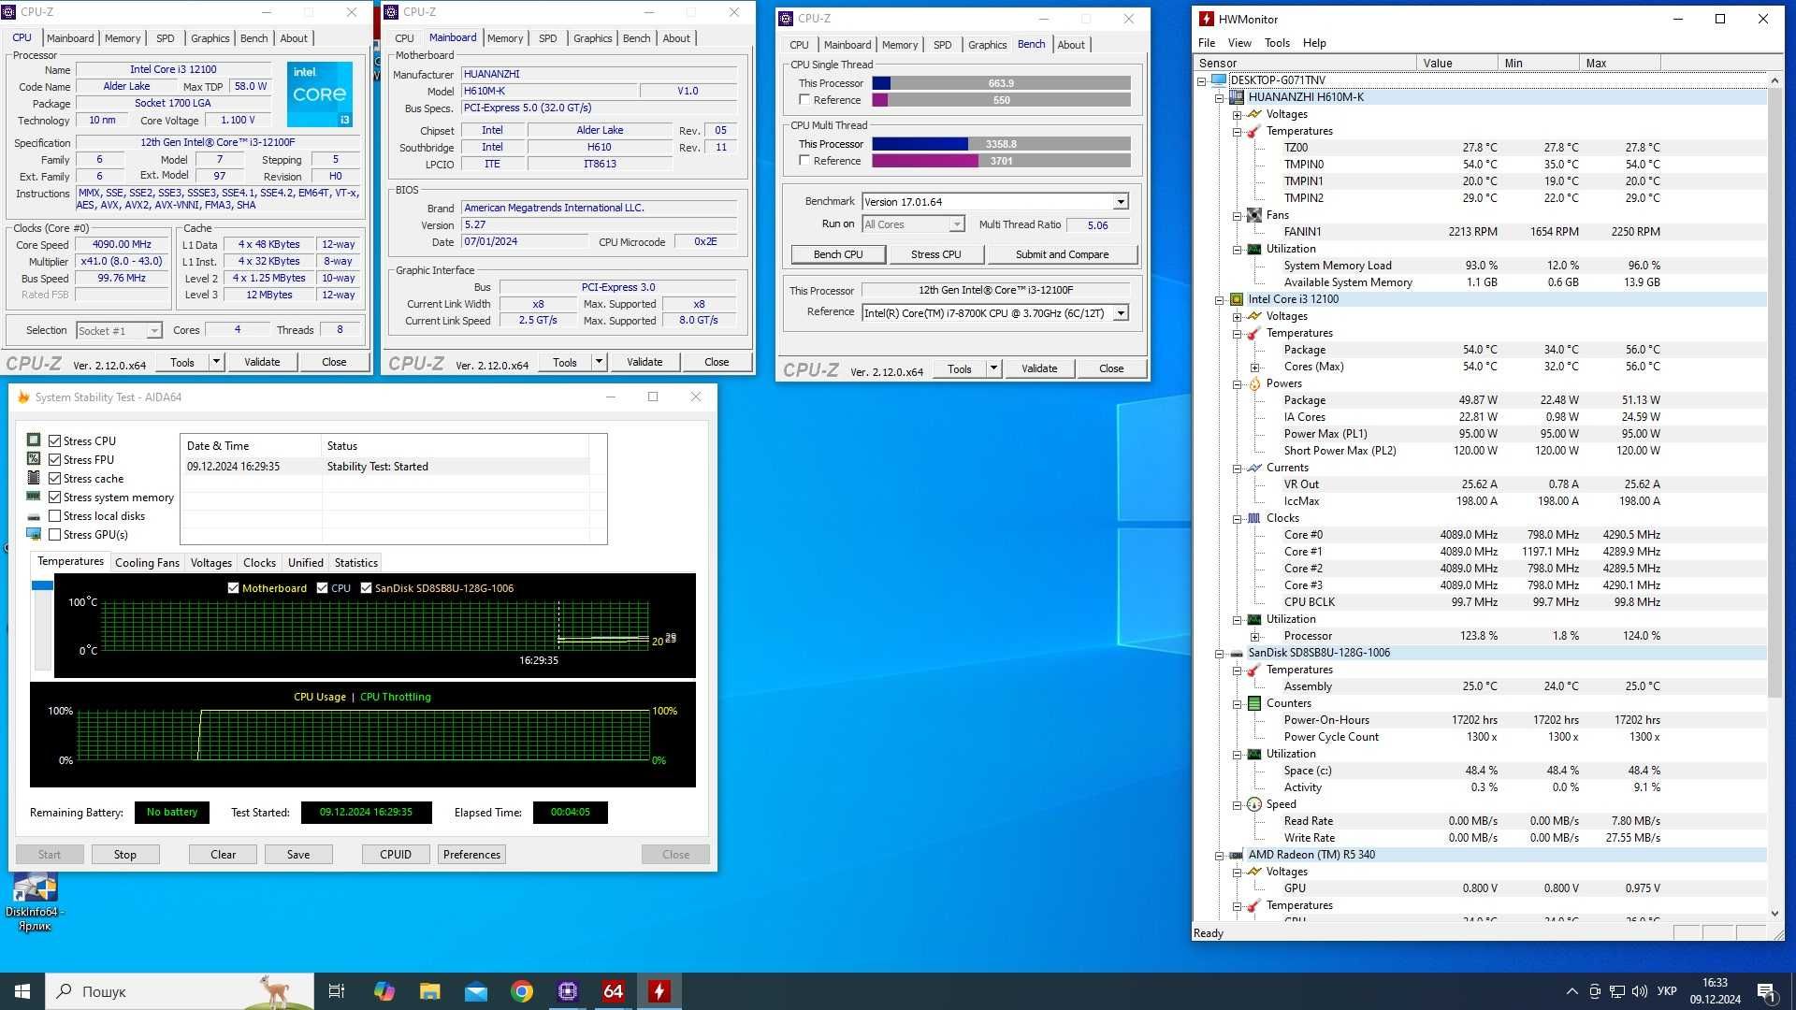Click the Stress system memory icon
Viewport: 1796px width, 1010px height.
click(34, 497)
